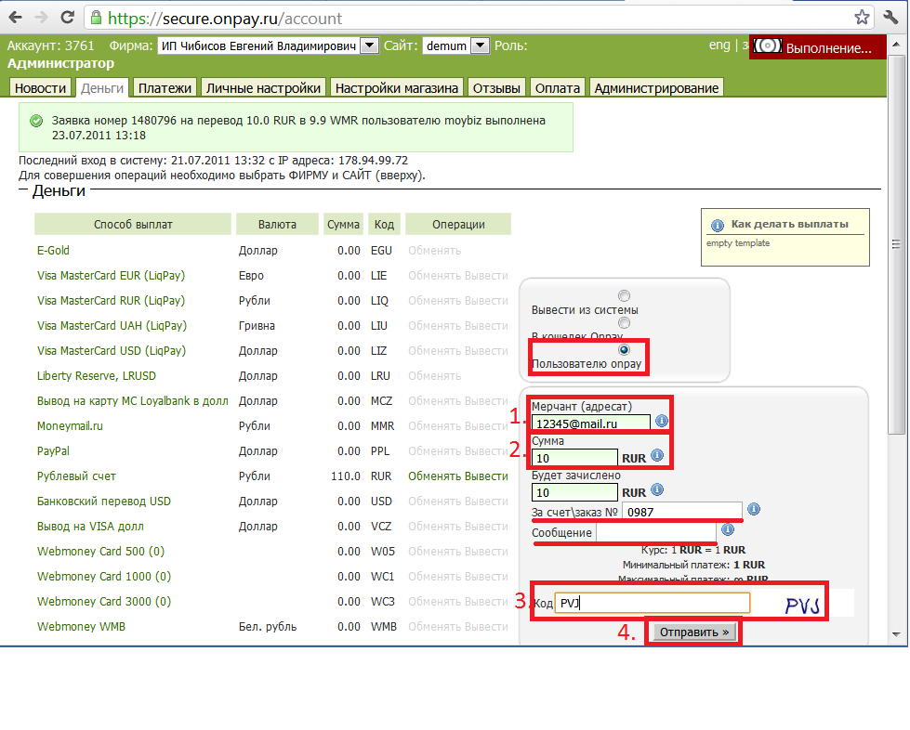
Task: Expand the Фирма dropdown
Action: (x=368, y=46)
